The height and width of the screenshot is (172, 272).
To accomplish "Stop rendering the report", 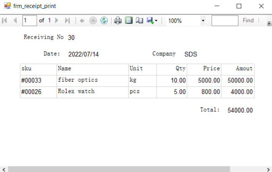I will [93, 21].
